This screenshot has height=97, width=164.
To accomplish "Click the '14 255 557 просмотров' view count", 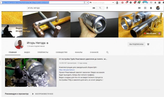I will [x=68, y=63].
